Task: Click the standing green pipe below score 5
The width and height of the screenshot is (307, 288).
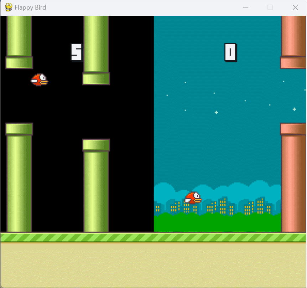Action: [96, 185]
